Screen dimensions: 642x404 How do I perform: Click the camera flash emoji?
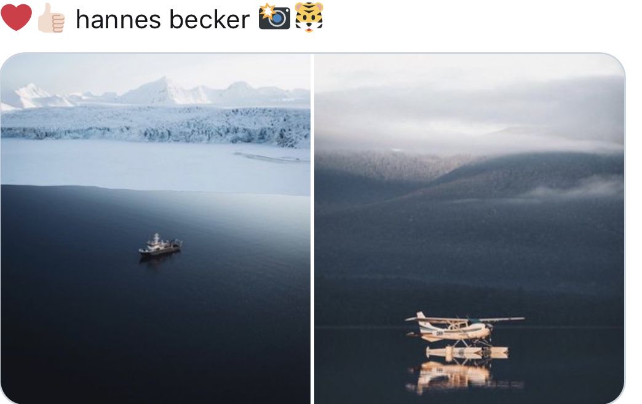(274, 17)
